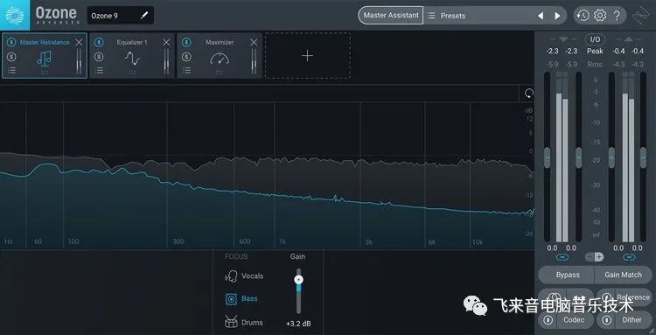Viewport: 656px width, 335px height.
Task: Go to the next preset arrow
Action: click(557, 16)
